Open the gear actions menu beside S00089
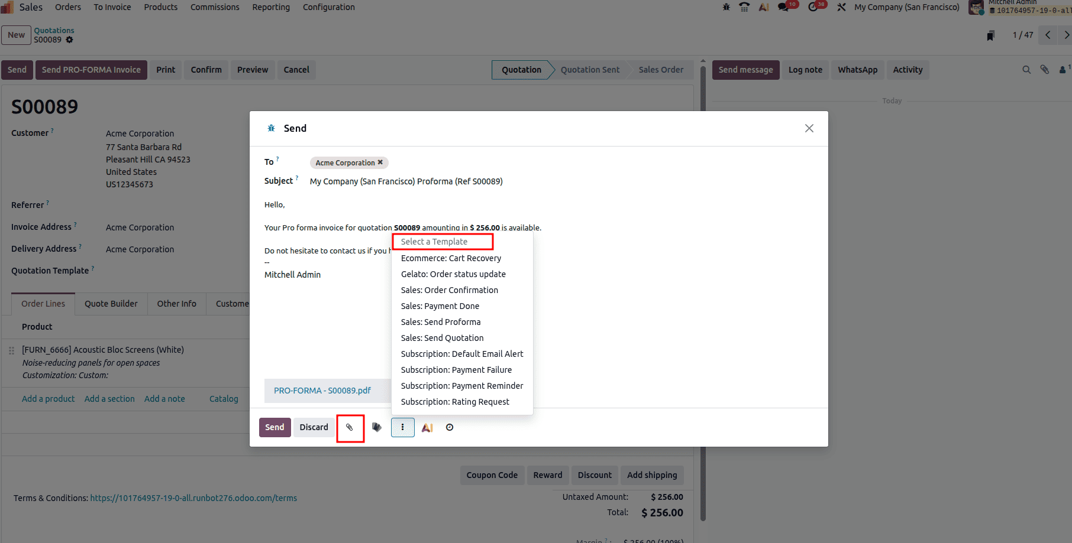This screenshot has height=543, width=1072. pyautogui.click(x=69, y=40)
